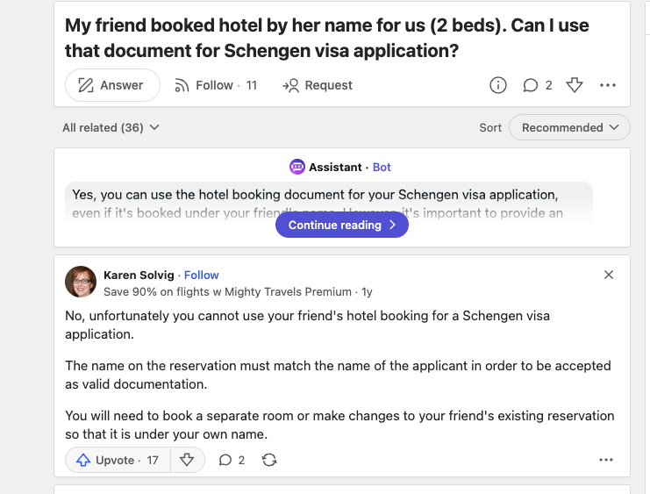Click Continue reading button

342,225
